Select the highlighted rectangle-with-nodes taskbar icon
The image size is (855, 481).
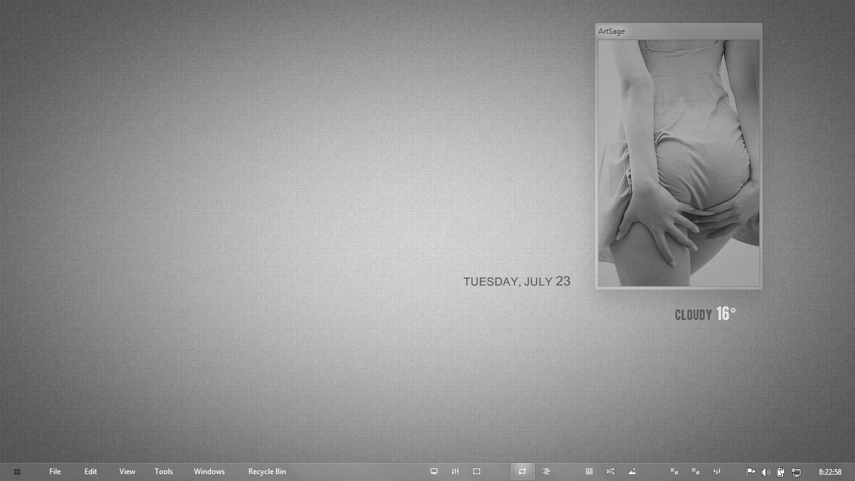[522, 472]
